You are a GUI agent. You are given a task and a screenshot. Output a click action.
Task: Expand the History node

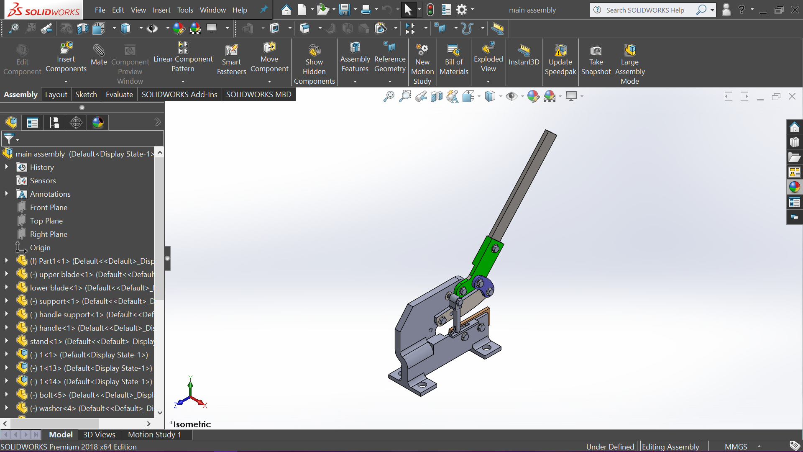[x=6, y=167]
